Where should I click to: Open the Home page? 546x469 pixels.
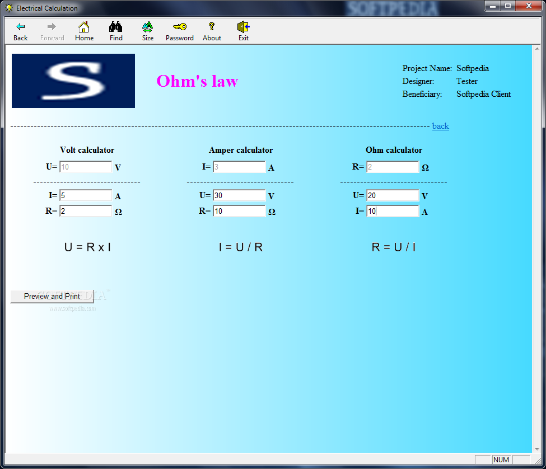click(84, 31)
